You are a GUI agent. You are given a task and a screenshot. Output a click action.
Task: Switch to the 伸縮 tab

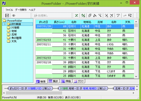point(66,81)
